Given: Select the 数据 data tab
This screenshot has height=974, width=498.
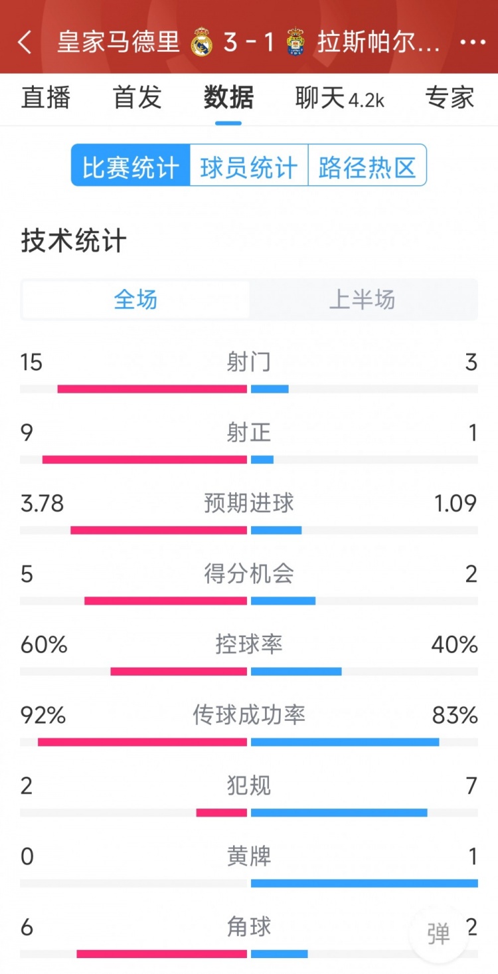Looking at the screenshot, I should coord(228,98).
